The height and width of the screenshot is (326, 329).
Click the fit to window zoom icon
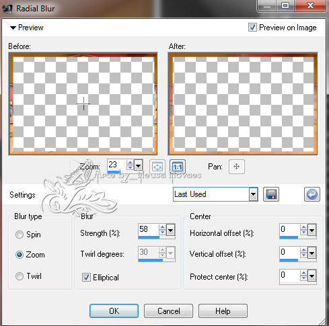[x=157, y=167]
